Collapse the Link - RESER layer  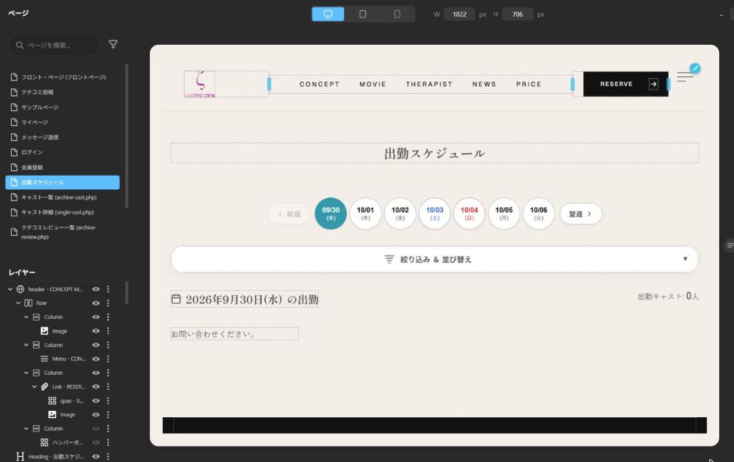(x=34, y=387)
